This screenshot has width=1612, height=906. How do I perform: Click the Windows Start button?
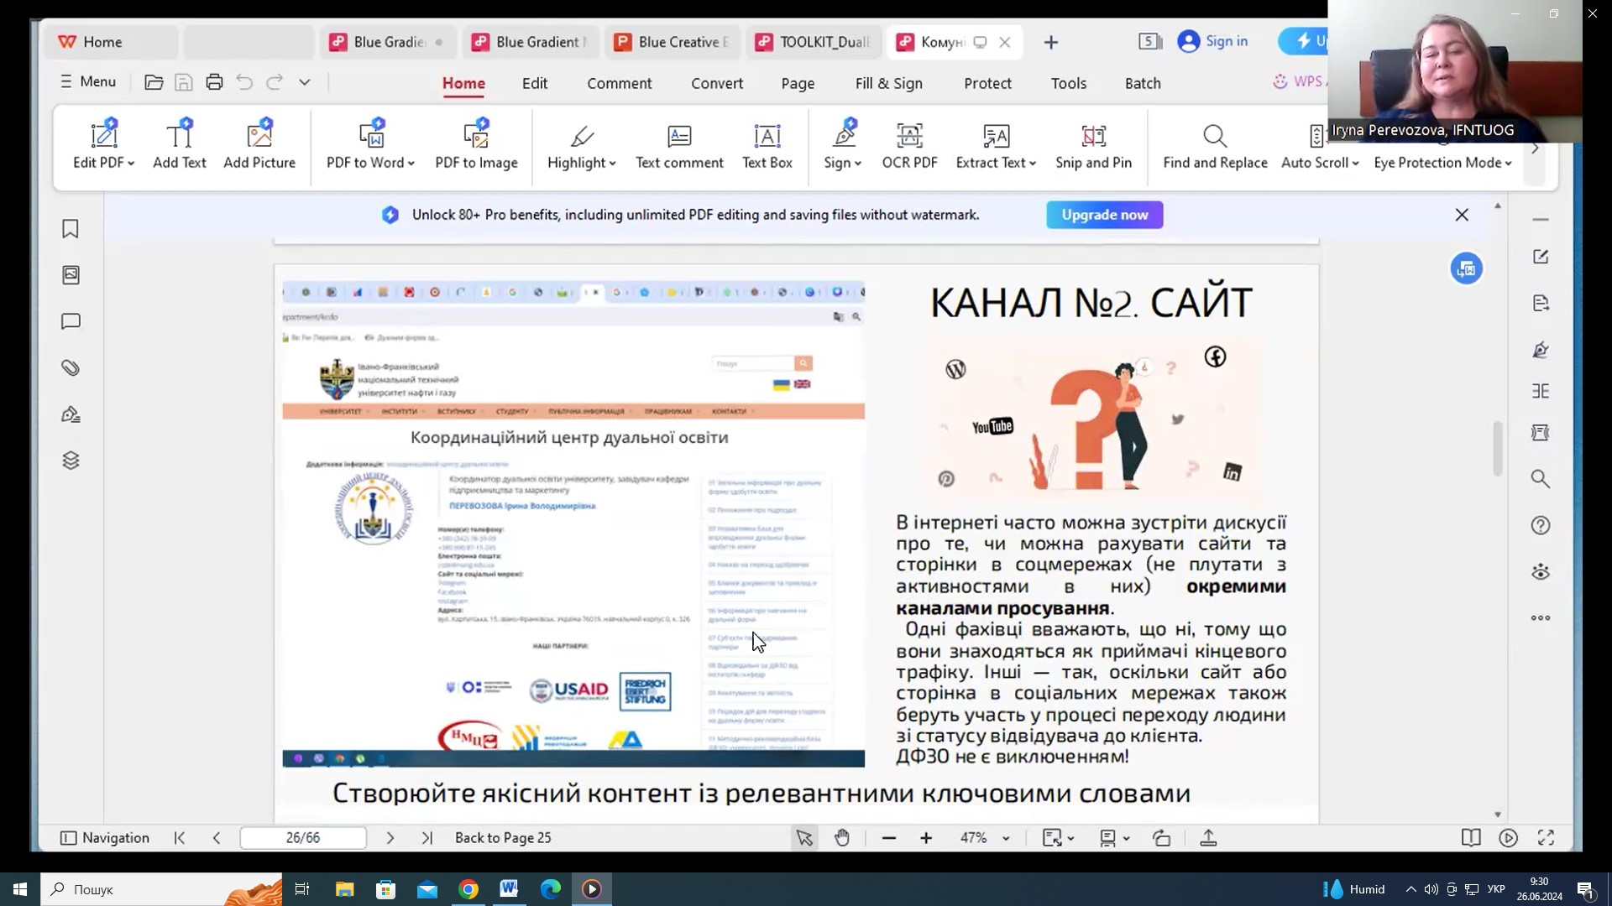coord(20,889)
